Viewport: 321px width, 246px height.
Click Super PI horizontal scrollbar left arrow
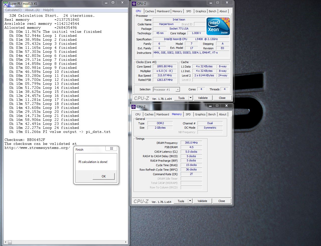pos(6,242)
